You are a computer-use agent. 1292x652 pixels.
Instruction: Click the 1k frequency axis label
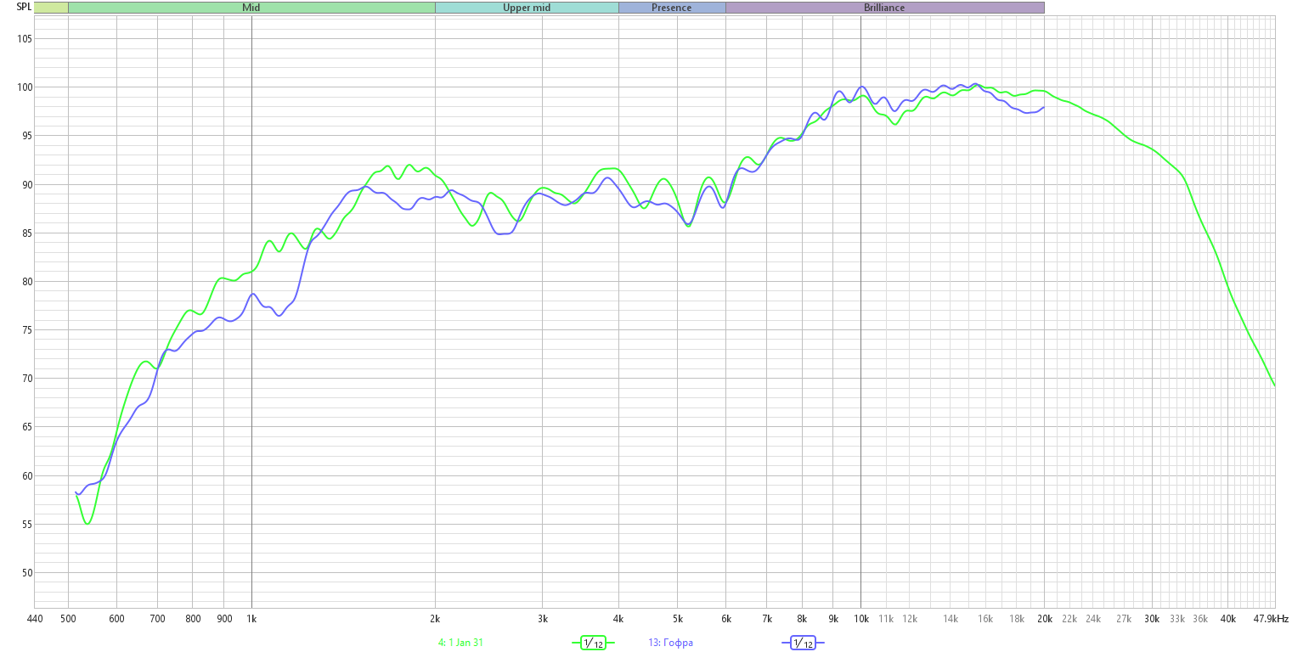pyautogui.click(x=251, y=619)
